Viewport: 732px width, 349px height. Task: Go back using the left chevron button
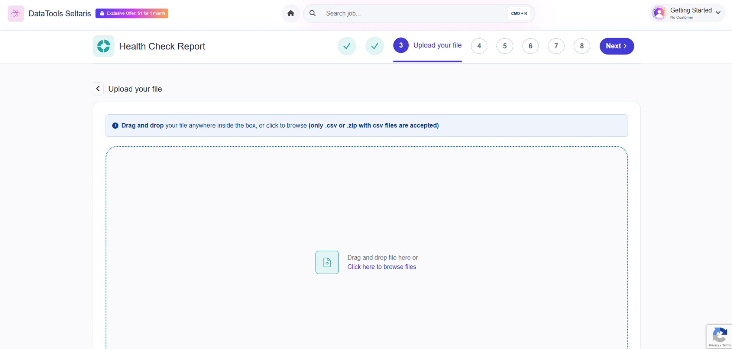pos(98,89)
